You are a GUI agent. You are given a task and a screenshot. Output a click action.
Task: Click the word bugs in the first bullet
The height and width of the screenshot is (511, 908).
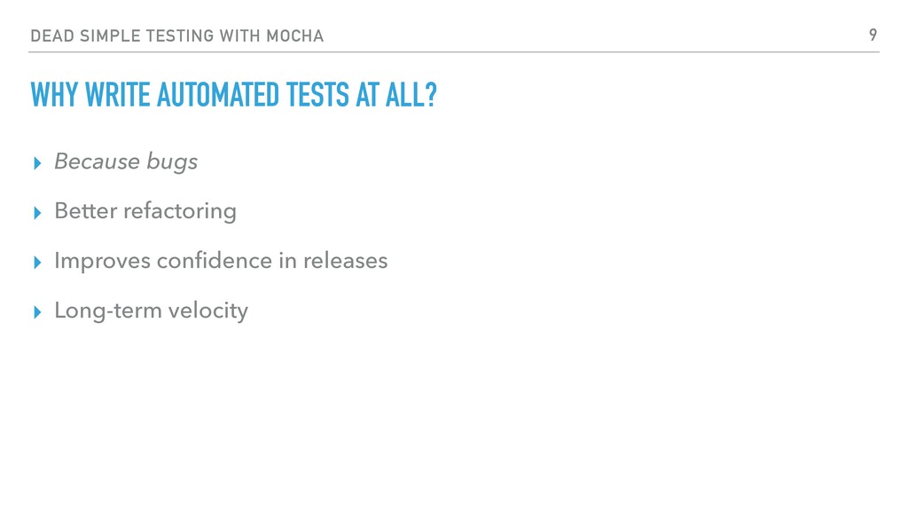tap(172, 162)
